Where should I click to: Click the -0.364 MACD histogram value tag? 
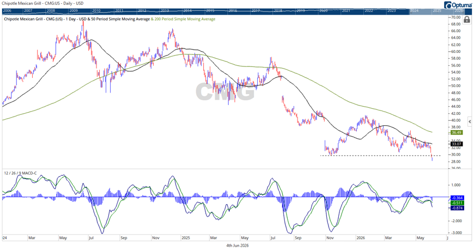click(x=457, y=198)
